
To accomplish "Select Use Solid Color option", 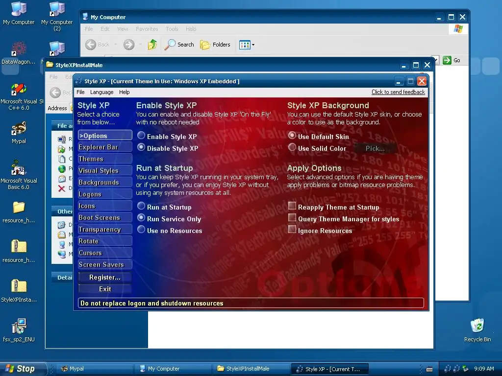I will point(292,147).
